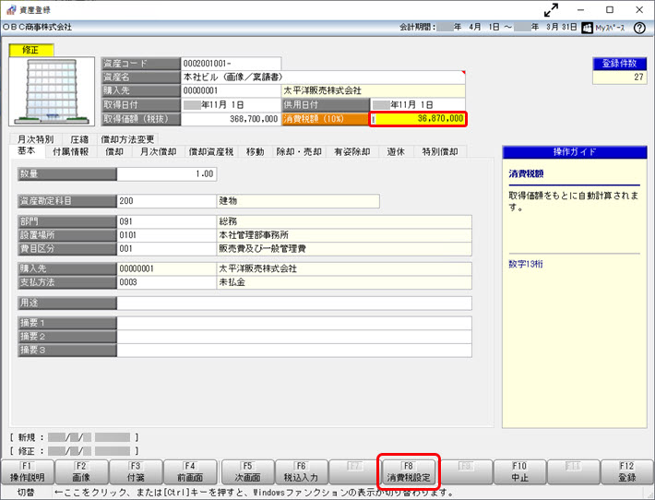This screenshot has height=500, width=655.
Task: Switch to 付属情報 tab
Action: pyautogui.click(x=70, y=151)
